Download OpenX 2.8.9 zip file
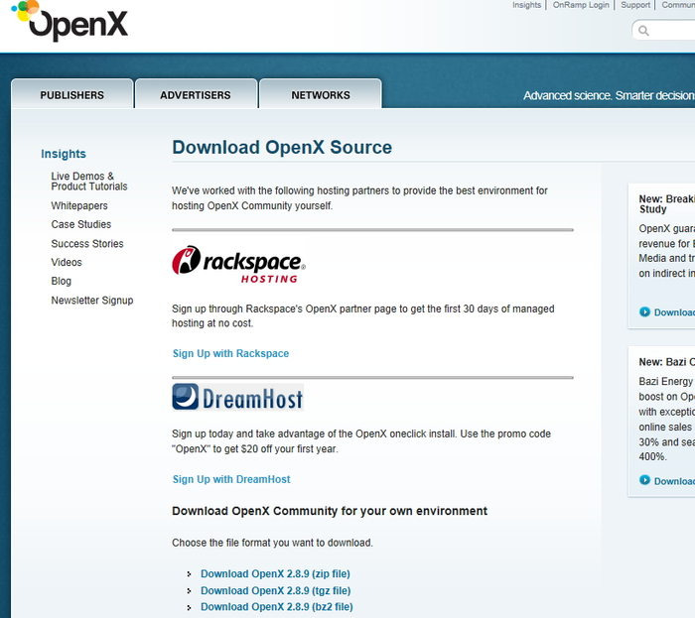Image resolution: width=695 pixels, height=618 pixels. coord(275,573)
